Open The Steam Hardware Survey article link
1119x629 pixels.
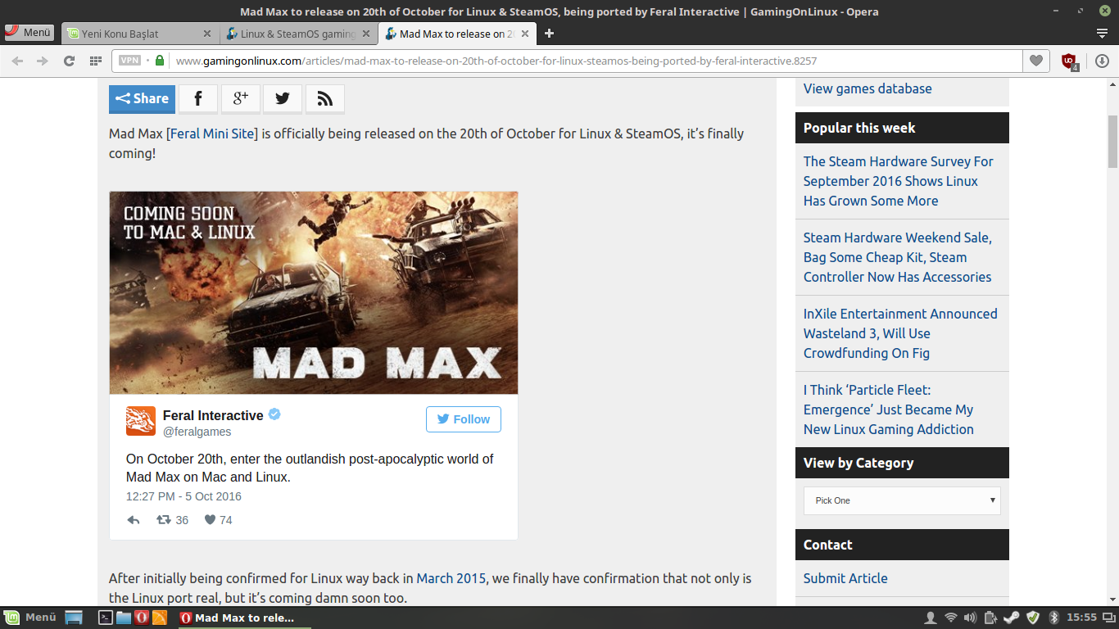click(899, 181)
